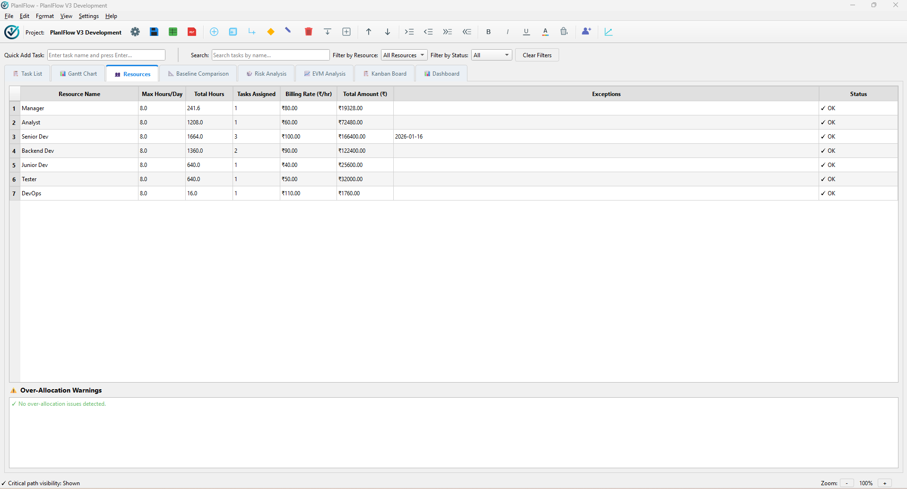Open the Settings menu
The height and width of the screenshot is (489, 907).
(x=89, y=16)
